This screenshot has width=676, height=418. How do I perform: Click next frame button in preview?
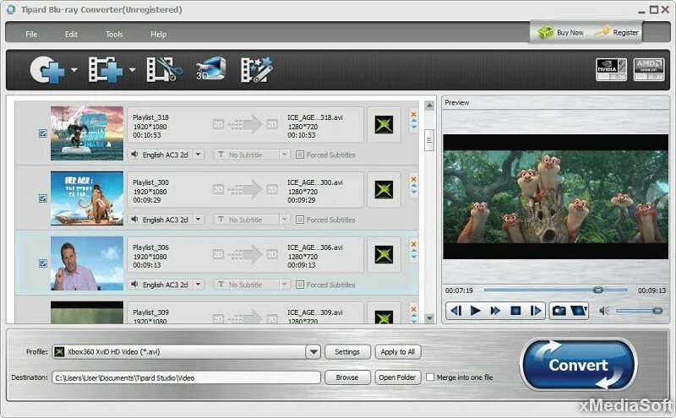[x=536, y=310]
